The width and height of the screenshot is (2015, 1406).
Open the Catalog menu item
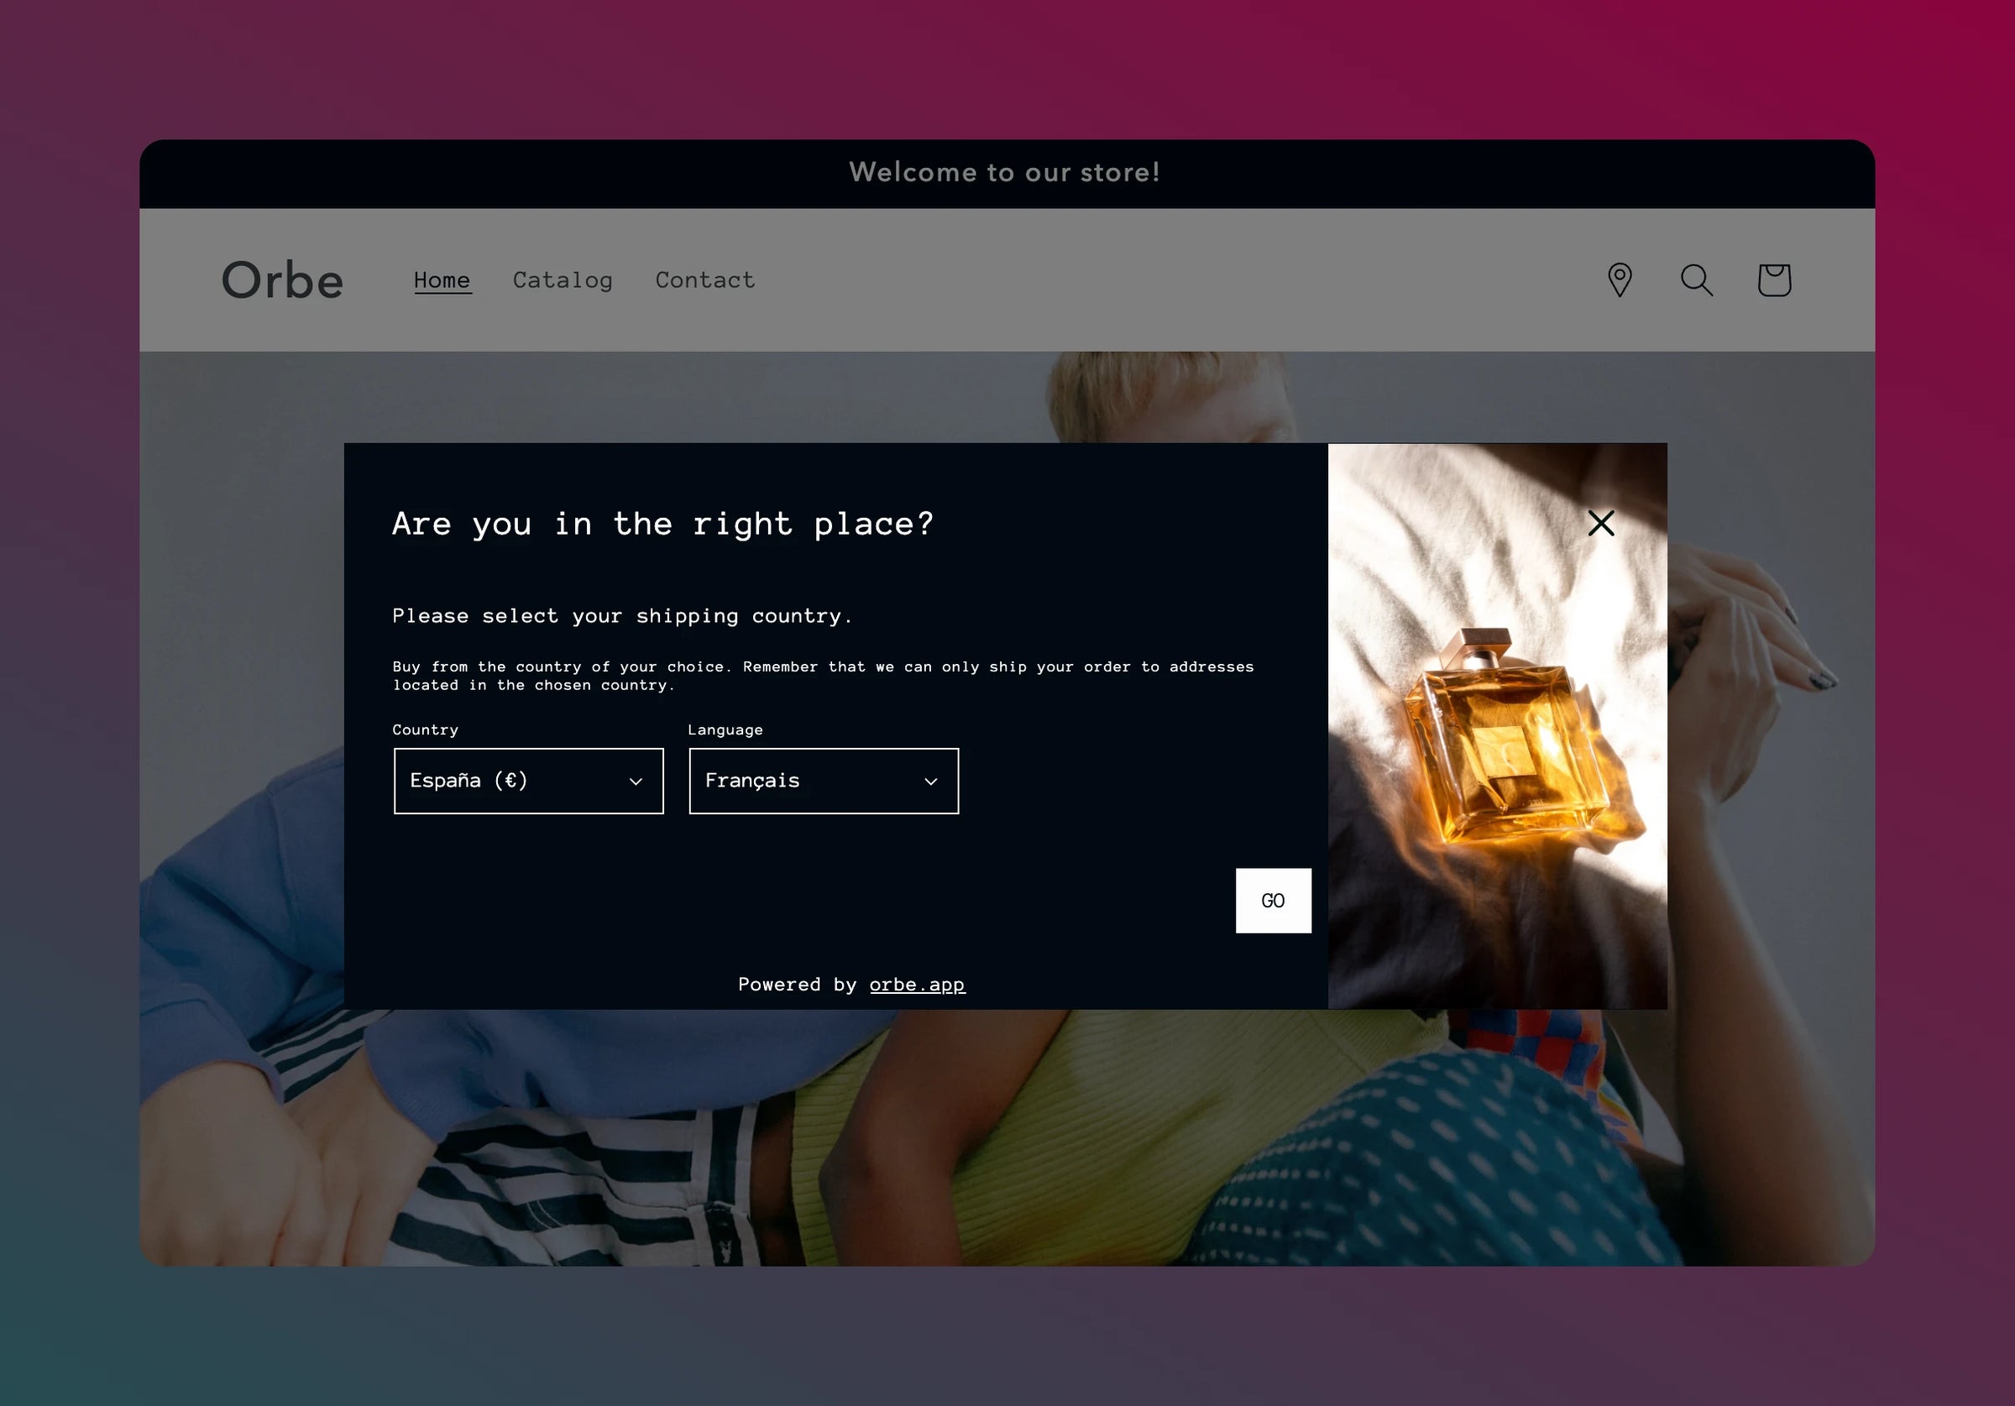[563, 280]
